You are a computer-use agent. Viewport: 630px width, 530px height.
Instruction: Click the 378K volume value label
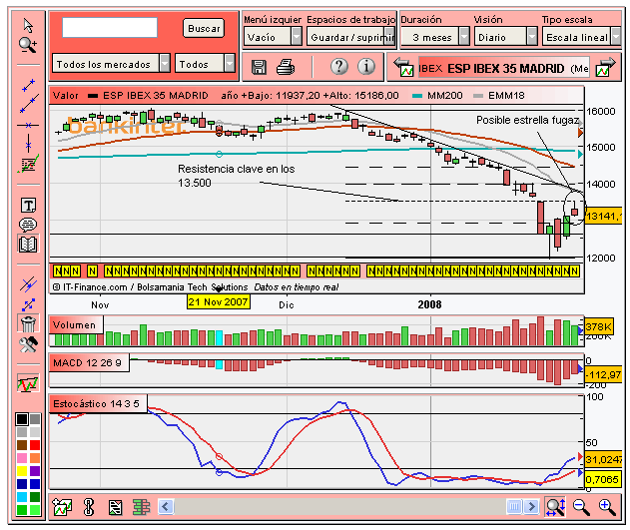tap(598, 326)
